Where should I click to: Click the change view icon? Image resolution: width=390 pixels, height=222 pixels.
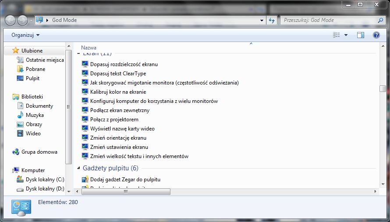pyautogui.click(x=336, y=35)
